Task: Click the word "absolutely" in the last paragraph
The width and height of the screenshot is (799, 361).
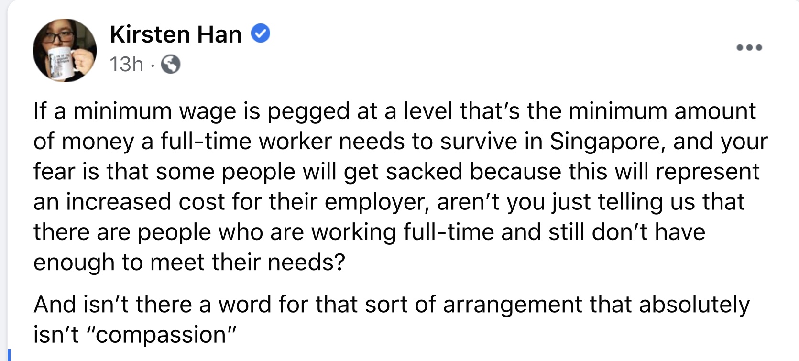Action: tap(694, 305)
